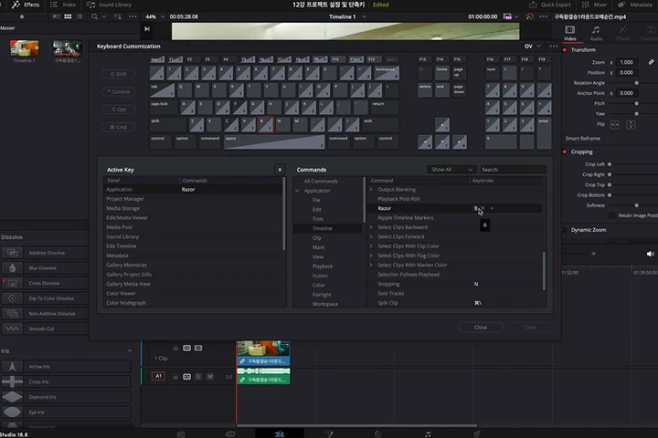Click the Quick Export button
The width and height of the screenshot is (658, 438).
550,5
